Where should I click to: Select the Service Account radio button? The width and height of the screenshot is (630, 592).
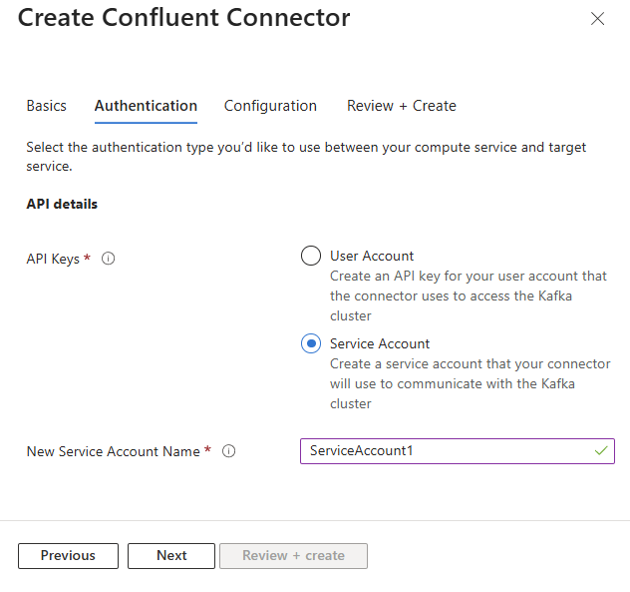[311, 343]
